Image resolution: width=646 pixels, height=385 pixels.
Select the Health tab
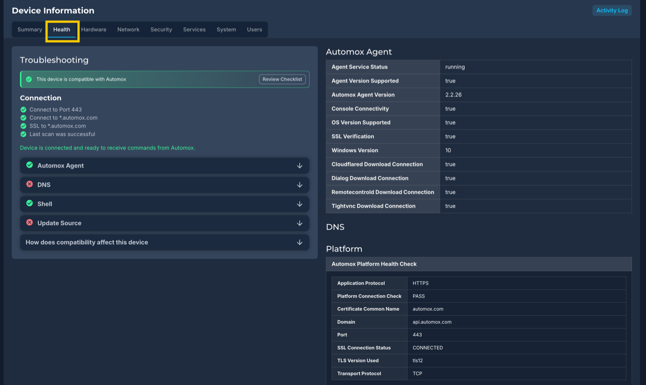point(62,29)
